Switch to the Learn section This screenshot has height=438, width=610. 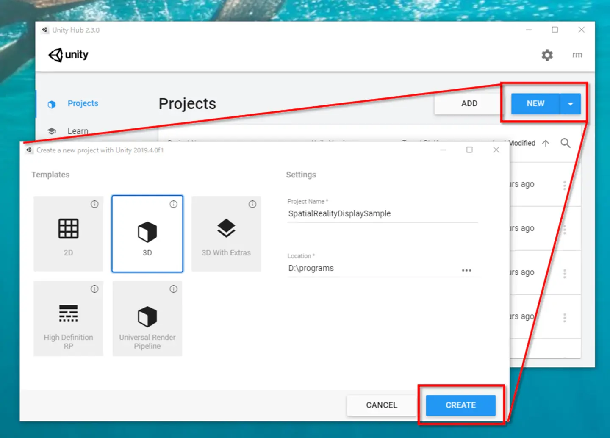pos(78,131)
